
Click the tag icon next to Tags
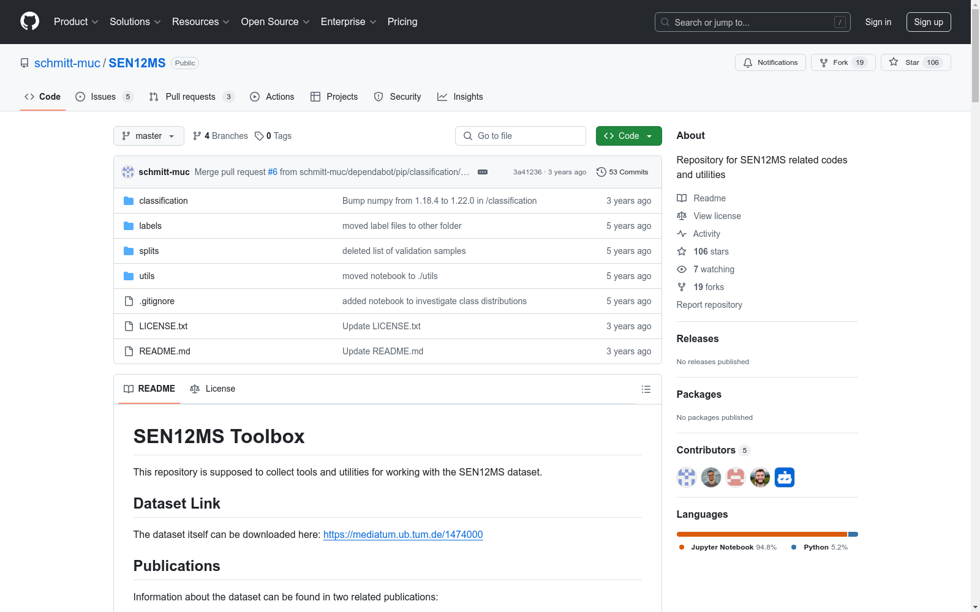point(259,136)
